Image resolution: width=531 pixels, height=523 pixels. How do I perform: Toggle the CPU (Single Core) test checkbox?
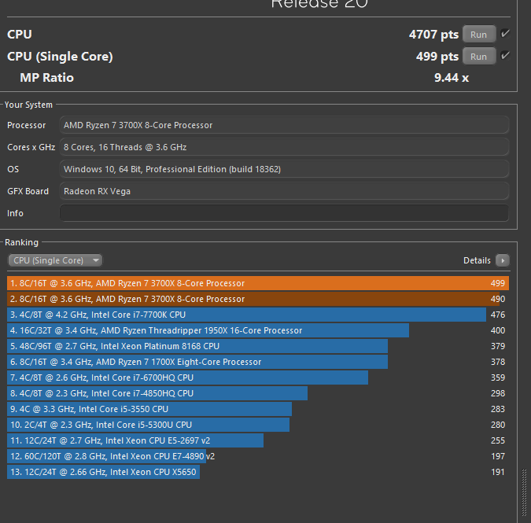click(x=505, y=56)
